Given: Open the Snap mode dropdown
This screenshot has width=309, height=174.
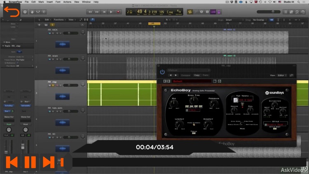Looking at the screenshot, I should tap(234, 20).
